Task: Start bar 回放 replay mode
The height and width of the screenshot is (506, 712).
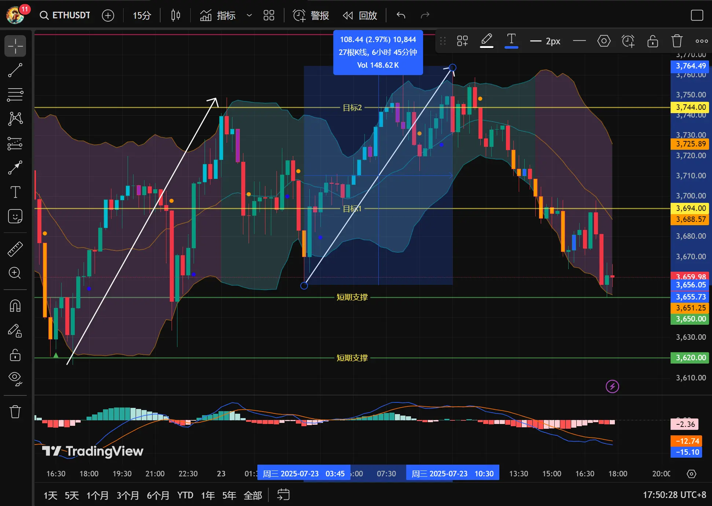Action: click(360, 15)
